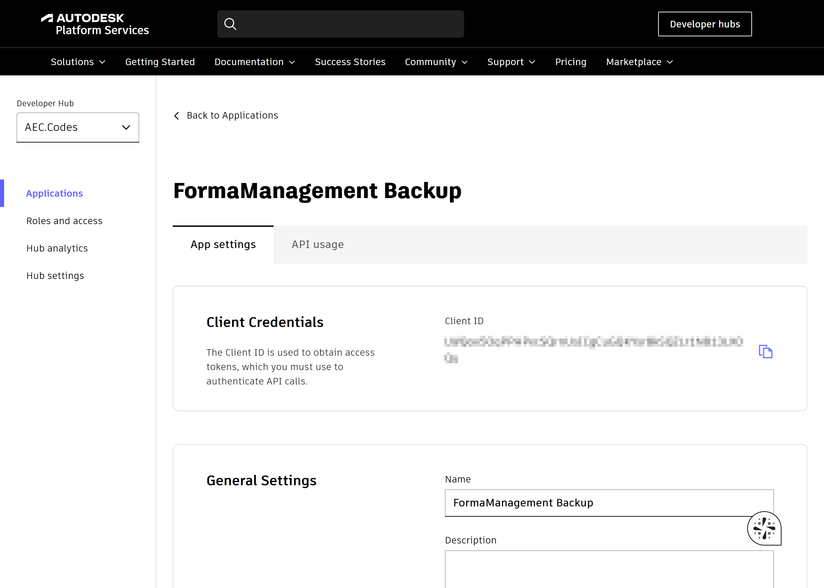Switch to the App settings tab
This screenshot has height=588, width=824.
point(223,245)
